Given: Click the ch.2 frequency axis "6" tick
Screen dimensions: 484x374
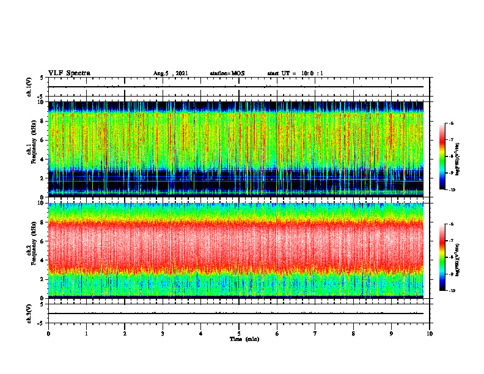Looking at the screenshot, I should 43,241.
